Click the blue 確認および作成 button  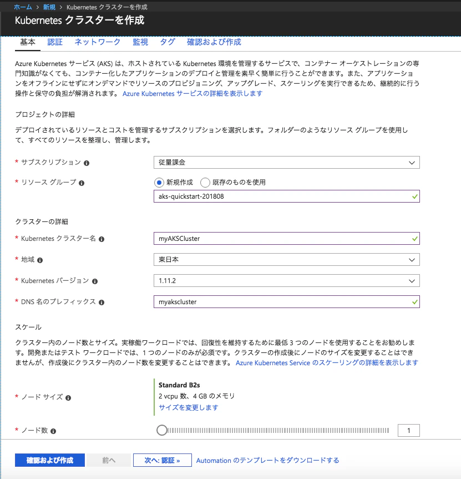pyautogui.click(x=50, y=460)
